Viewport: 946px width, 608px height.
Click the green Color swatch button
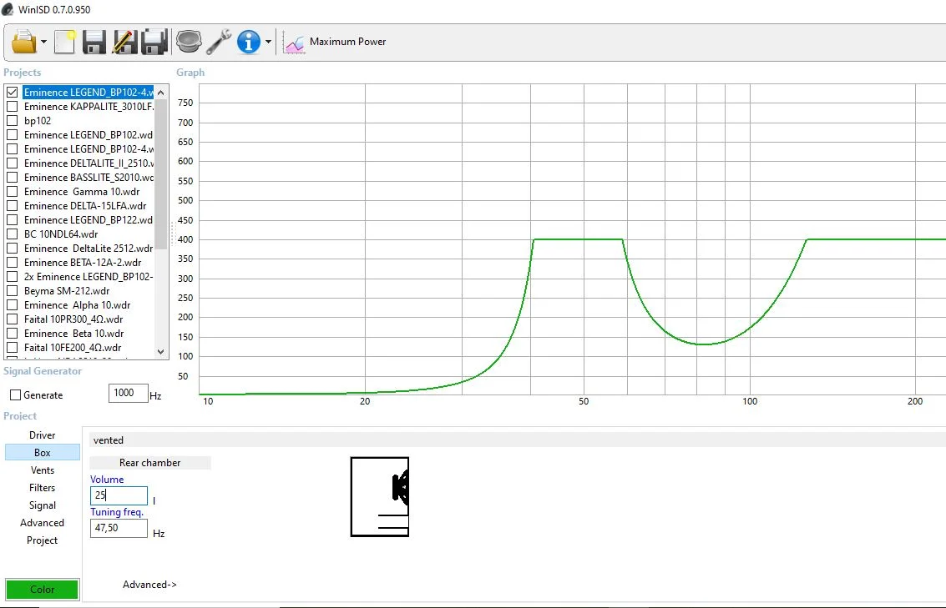tap(43, 590)
